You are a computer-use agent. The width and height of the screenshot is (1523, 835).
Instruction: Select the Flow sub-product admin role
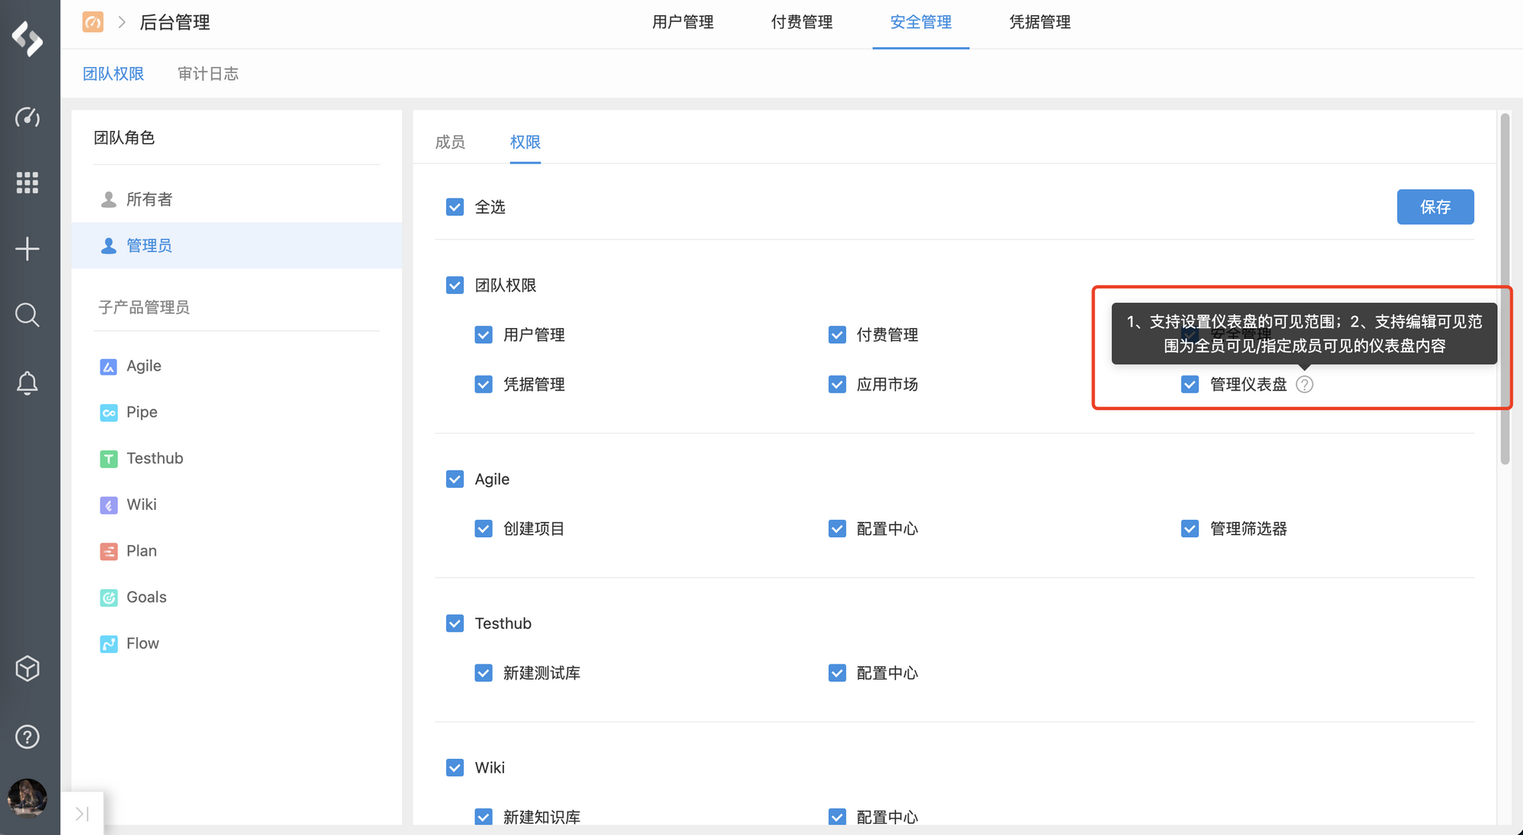pos(237,644)
